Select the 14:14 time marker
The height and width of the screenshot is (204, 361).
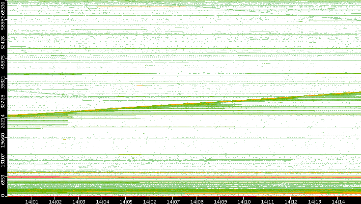[x=338, y=201]
